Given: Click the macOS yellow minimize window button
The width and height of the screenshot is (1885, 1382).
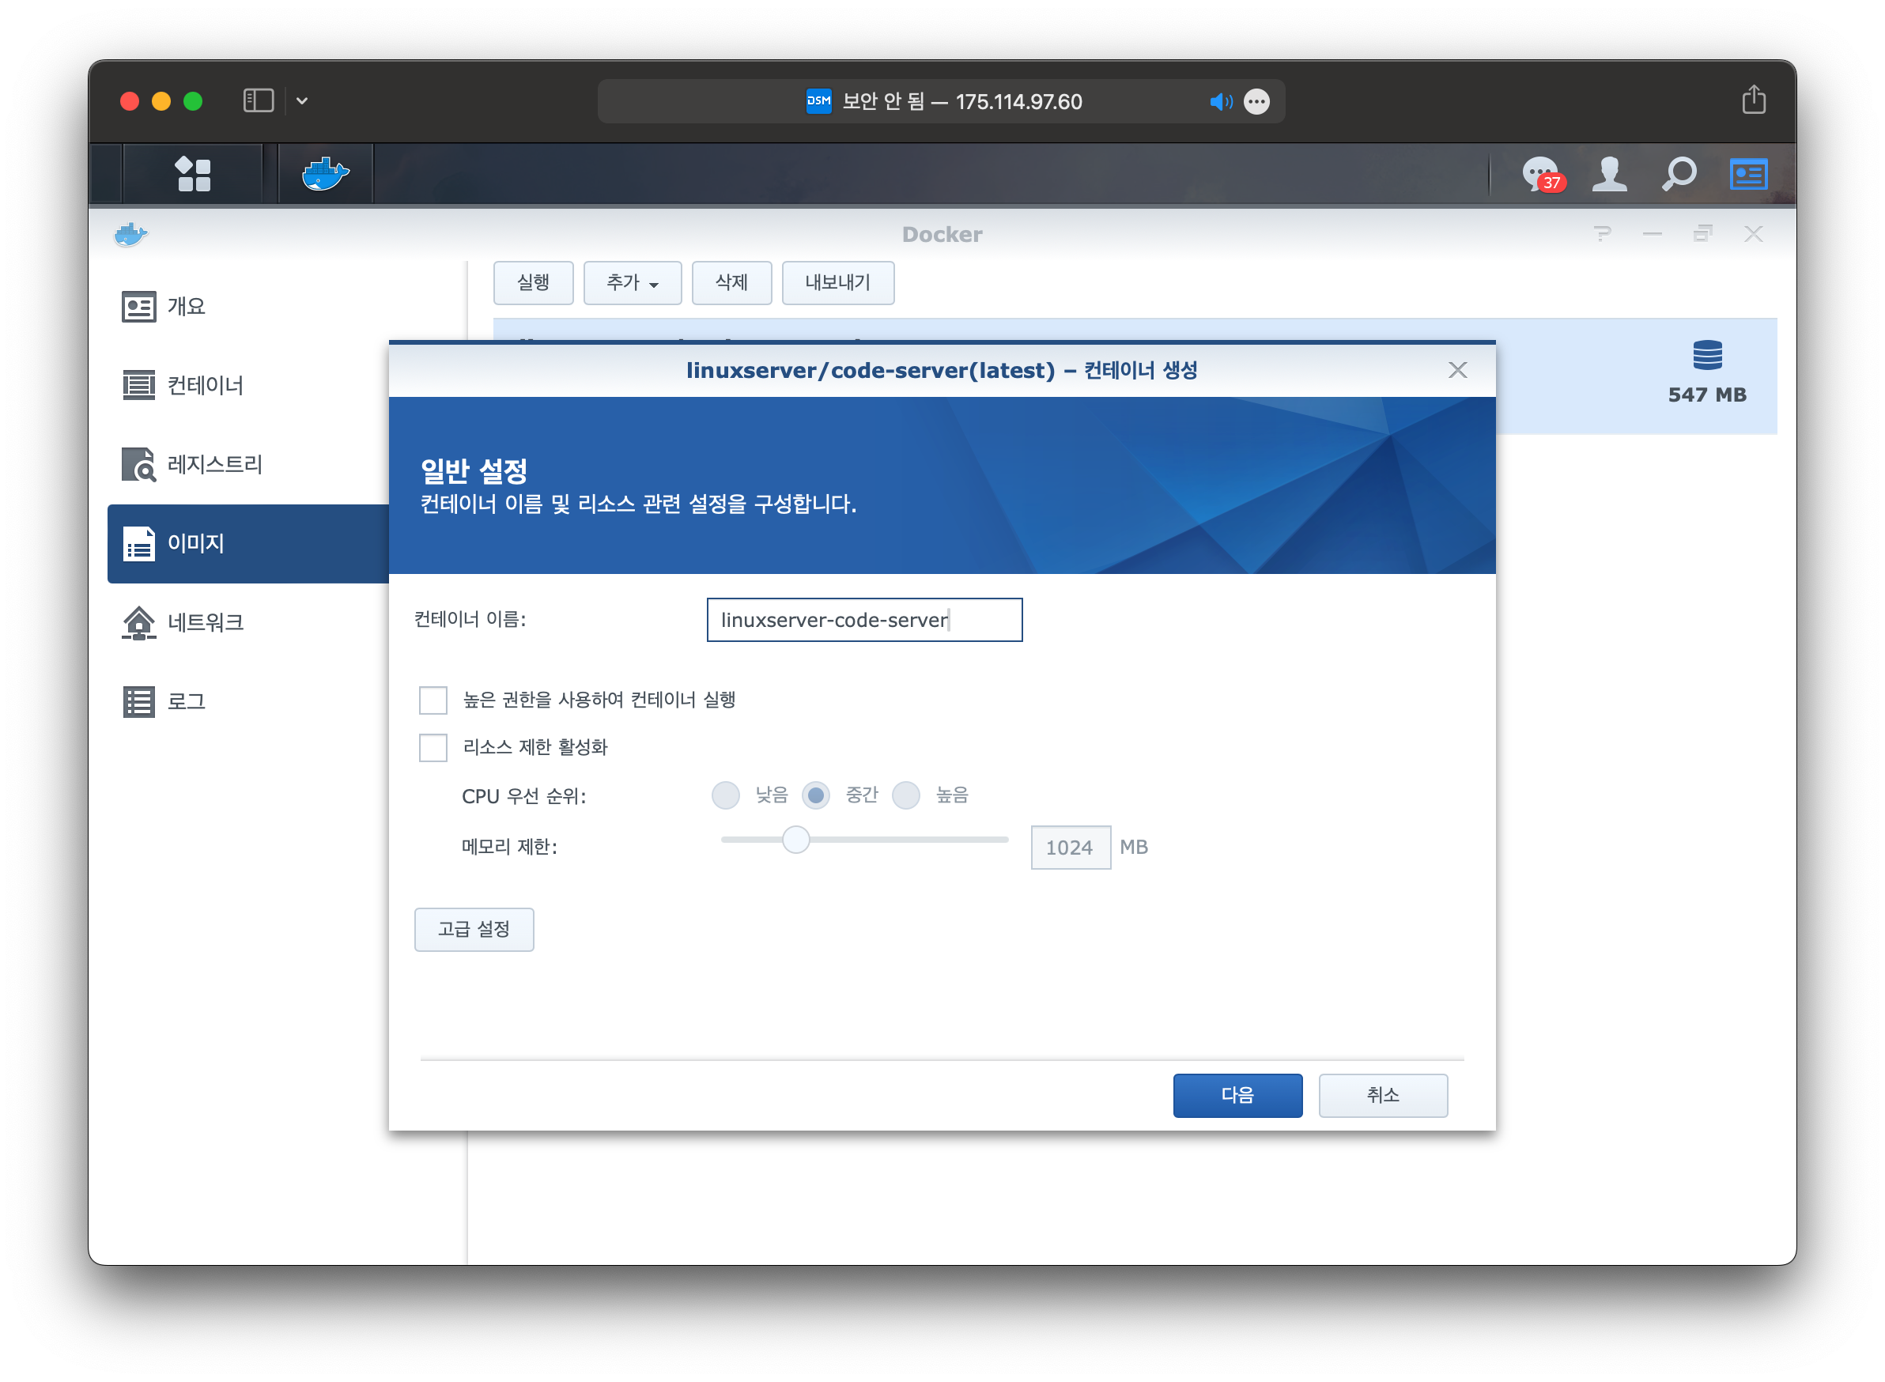Looking at the screenshot, I should (161, 101).
